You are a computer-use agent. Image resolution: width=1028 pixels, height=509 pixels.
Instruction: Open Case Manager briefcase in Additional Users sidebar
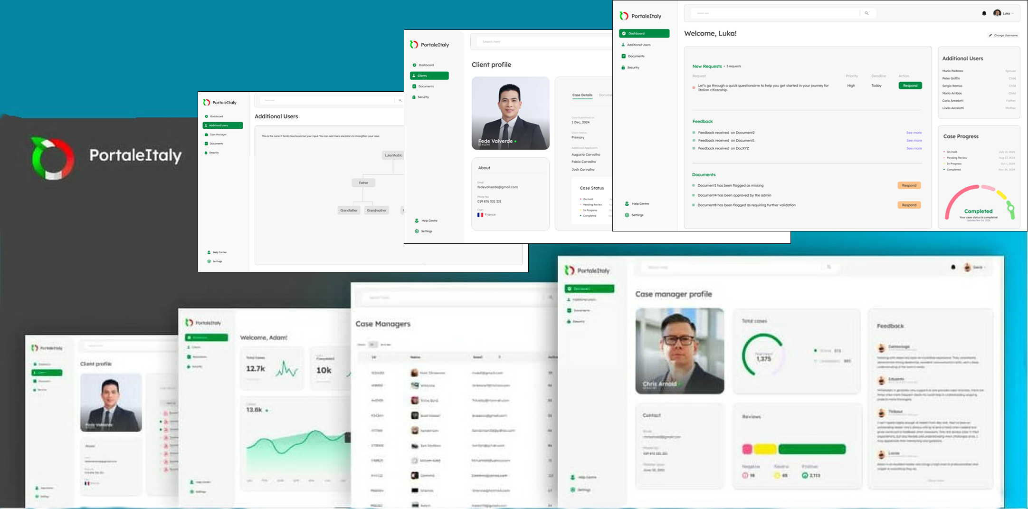(x=206, y=134)
